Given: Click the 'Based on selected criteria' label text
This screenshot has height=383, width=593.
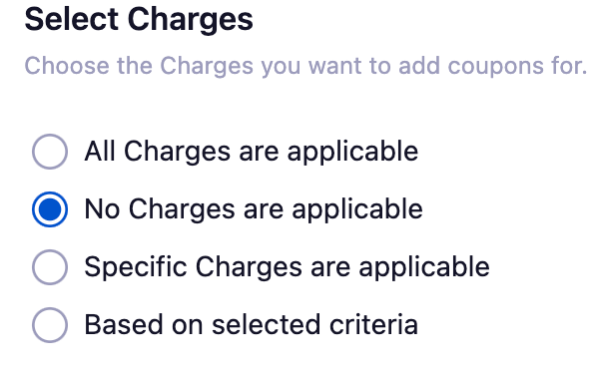Looking at the screenshot, I should tap(252, 325).
